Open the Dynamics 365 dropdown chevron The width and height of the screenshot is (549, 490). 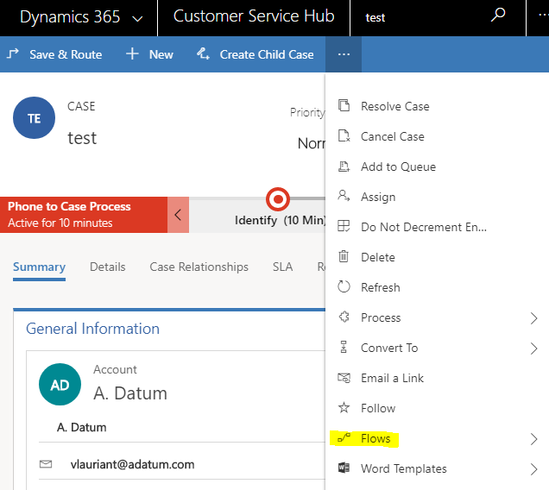point(137,18)
